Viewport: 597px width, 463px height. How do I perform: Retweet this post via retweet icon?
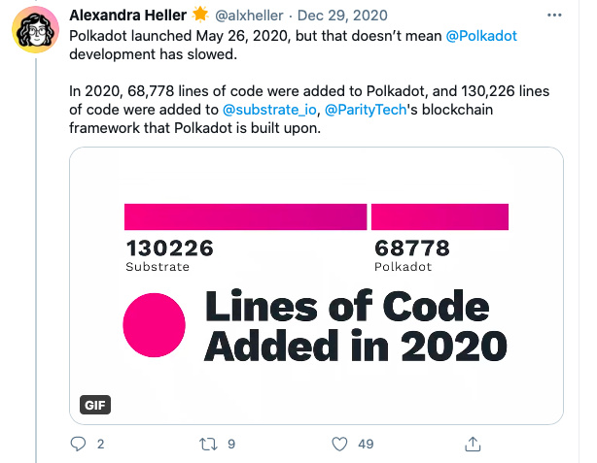tap(208, 444)
